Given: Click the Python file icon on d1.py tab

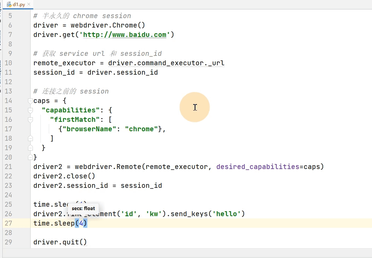Looking at the screenshot, I should [x=9, y=5].
